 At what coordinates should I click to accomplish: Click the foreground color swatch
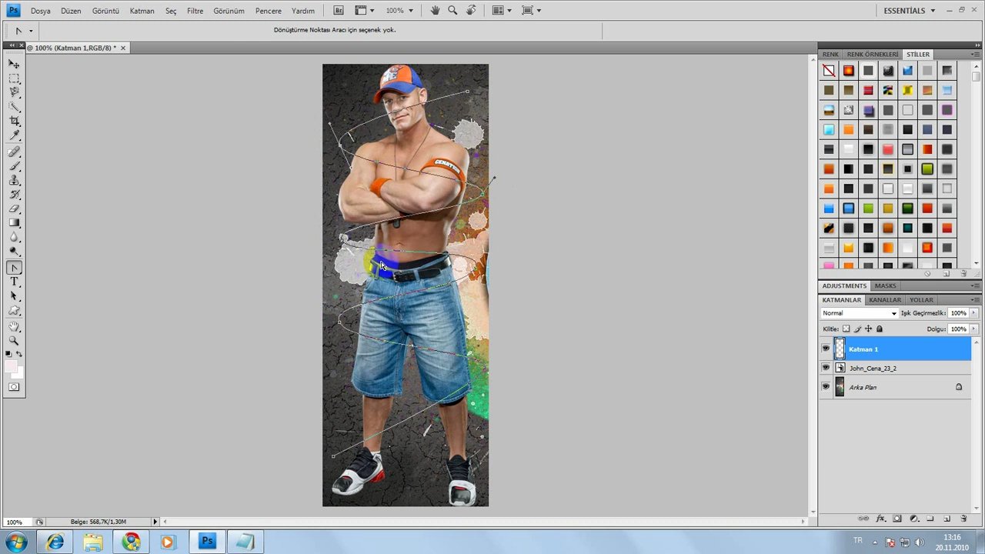pyautogui.click(x=11, y=367)
